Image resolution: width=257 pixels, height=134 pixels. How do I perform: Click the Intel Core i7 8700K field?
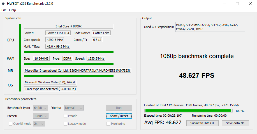[x=68, y=26]
